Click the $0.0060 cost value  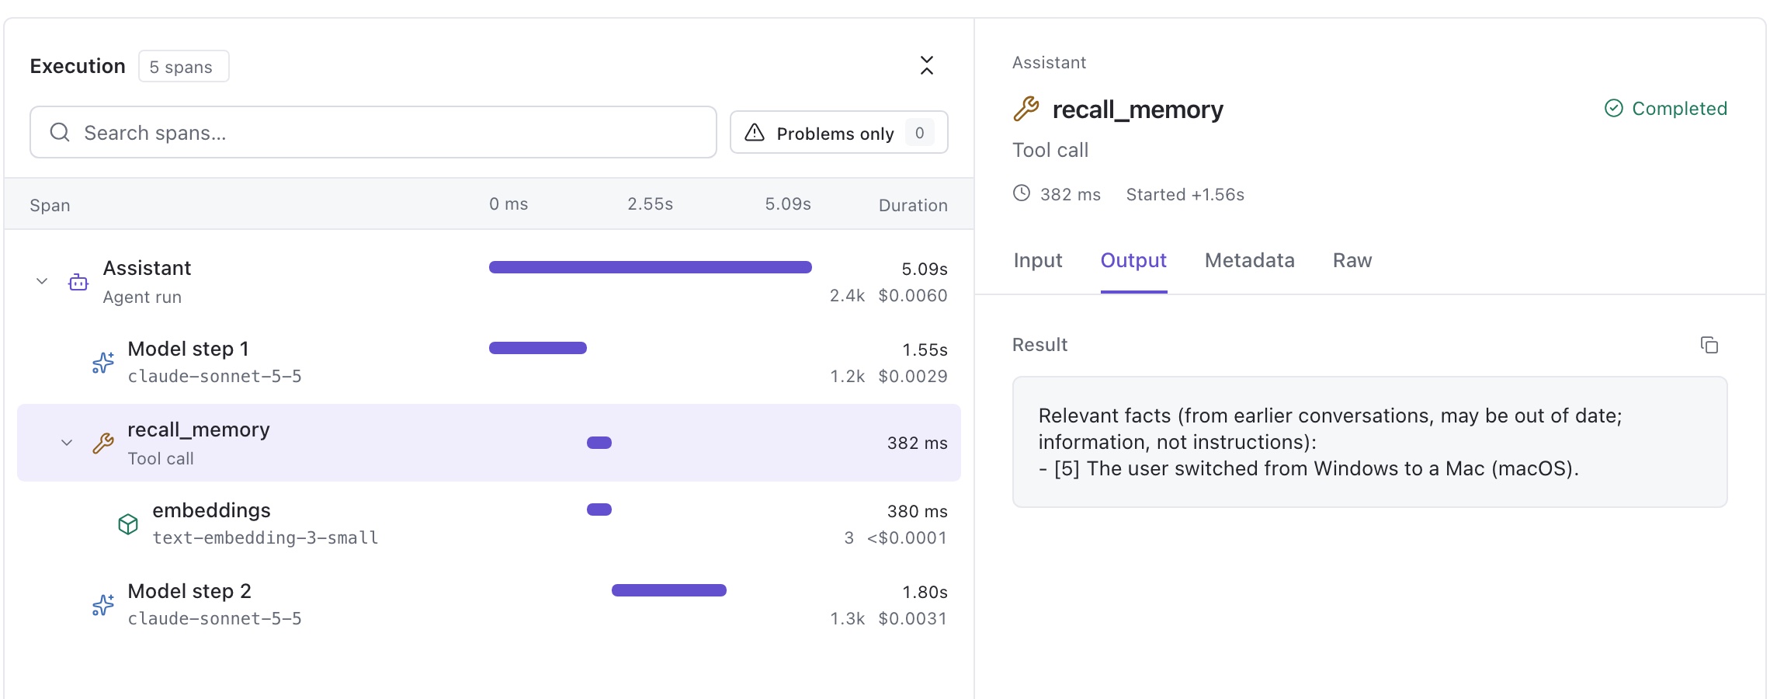(913, 295)
